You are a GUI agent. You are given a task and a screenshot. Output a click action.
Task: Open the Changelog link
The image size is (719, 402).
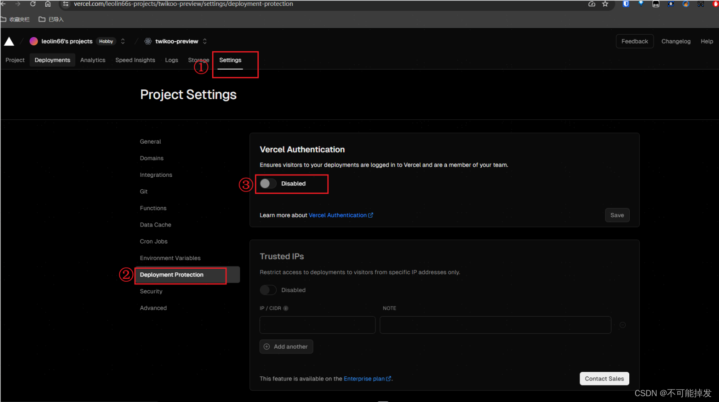[676, 41]
